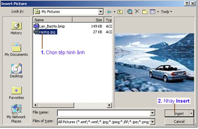198x129 pixels.
Task: Open the History places shortcut
Action: (16, 28)
